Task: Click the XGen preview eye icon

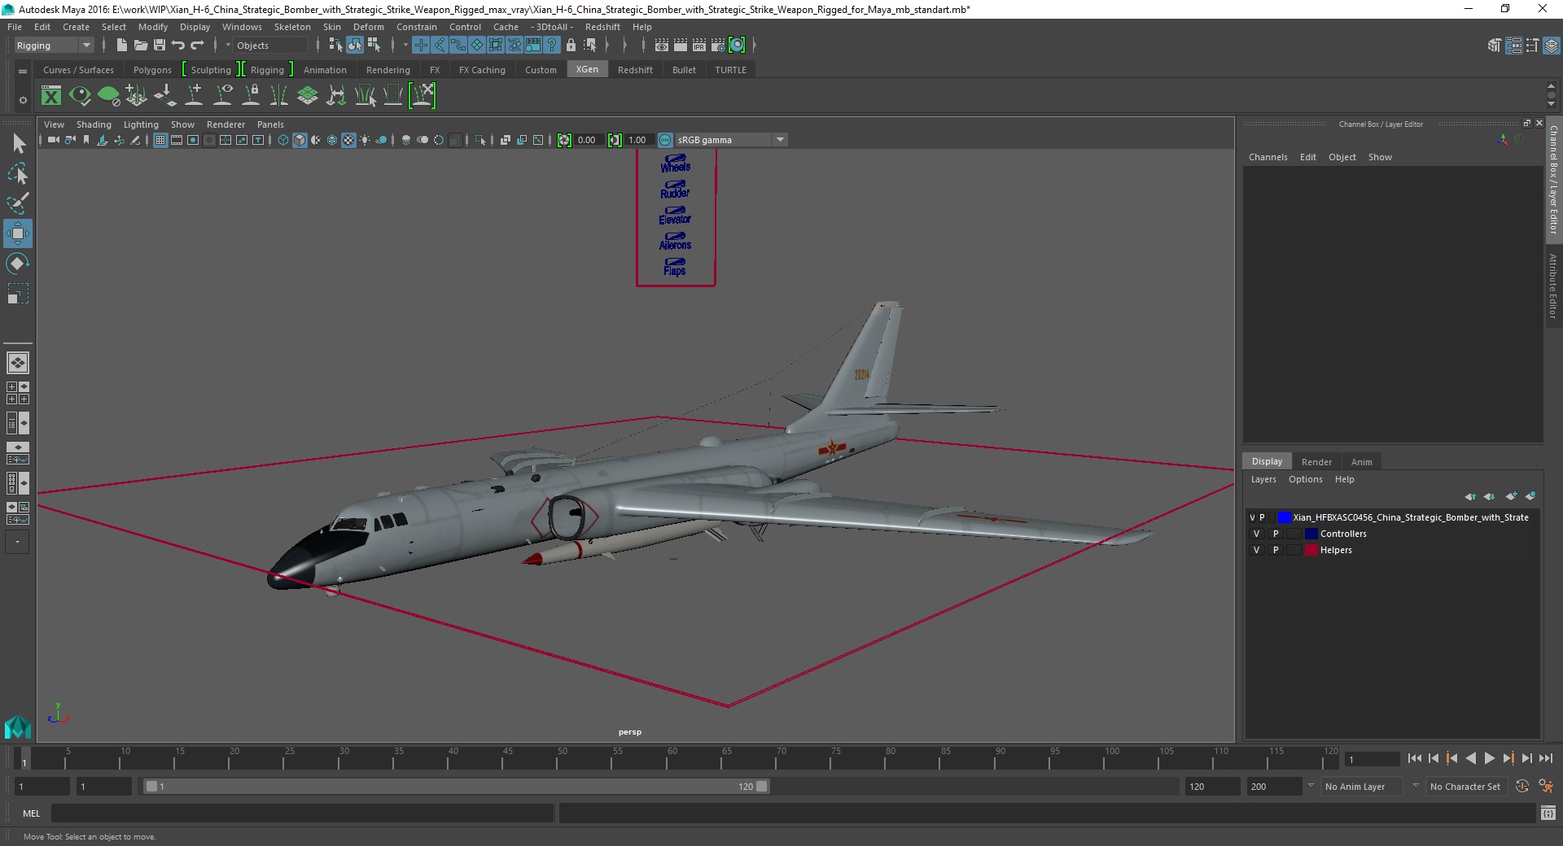Action: coord(80,96)
